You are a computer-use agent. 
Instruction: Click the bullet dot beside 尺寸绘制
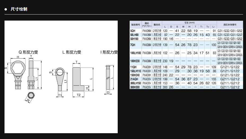[6, 9]
